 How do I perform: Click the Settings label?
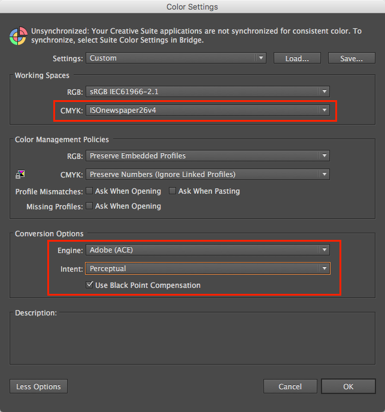pos(68,58)
